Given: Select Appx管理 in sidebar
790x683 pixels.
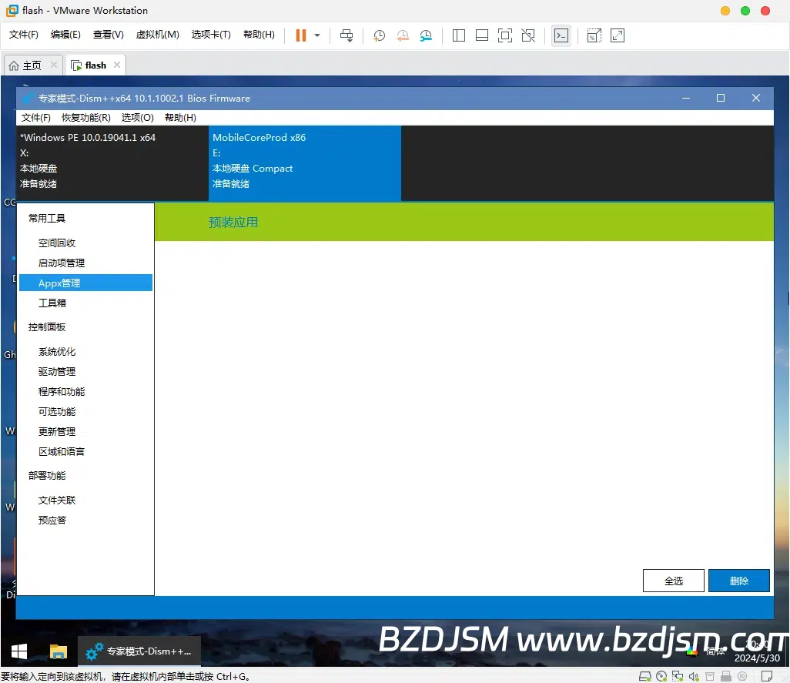Looking at the screenshot, I should pos(86,283).
